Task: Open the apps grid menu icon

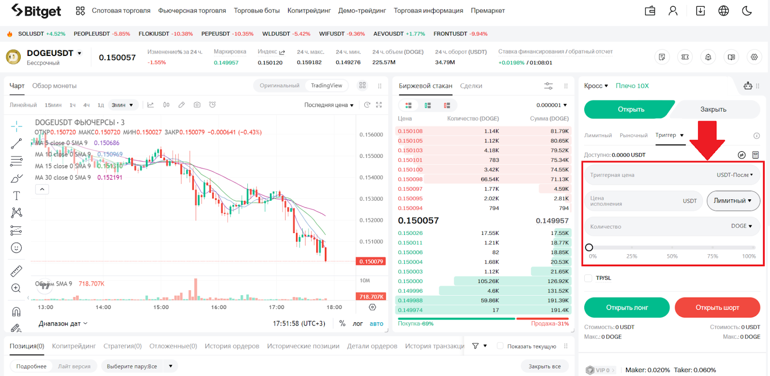Action: [80, 11]
